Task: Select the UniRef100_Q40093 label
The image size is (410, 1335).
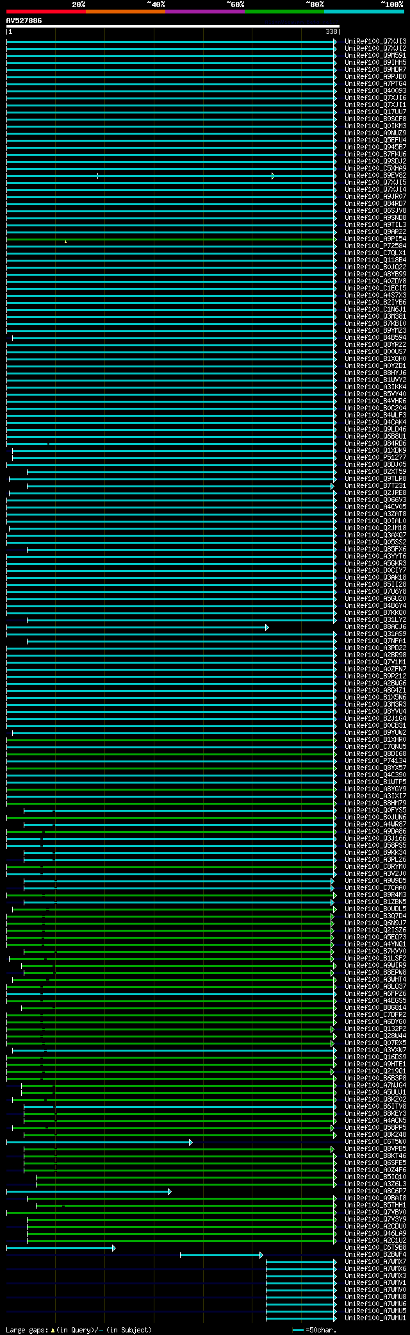Action: coord(375,90)
